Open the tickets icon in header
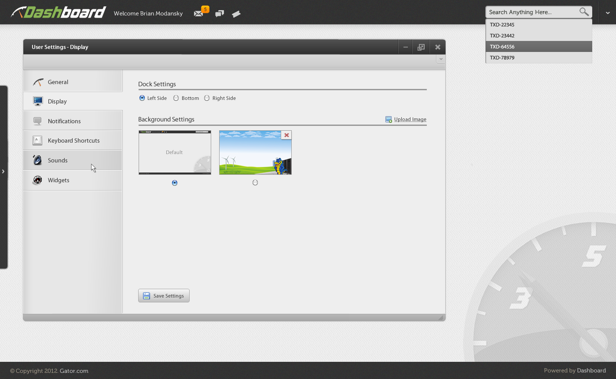 click(236, 14)
